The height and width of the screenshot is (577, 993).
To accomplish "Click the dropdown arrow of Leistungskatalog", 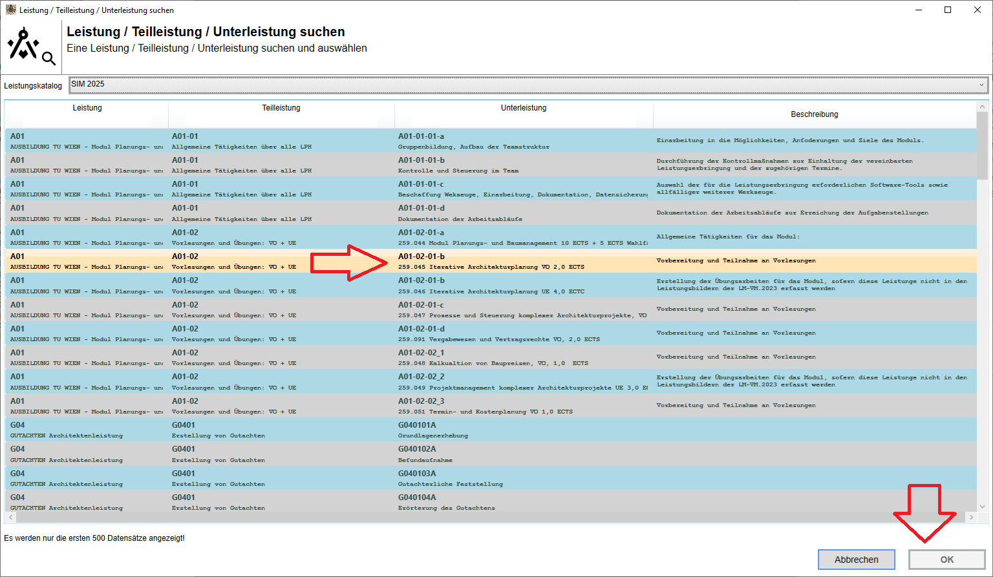I will point(981,85).
